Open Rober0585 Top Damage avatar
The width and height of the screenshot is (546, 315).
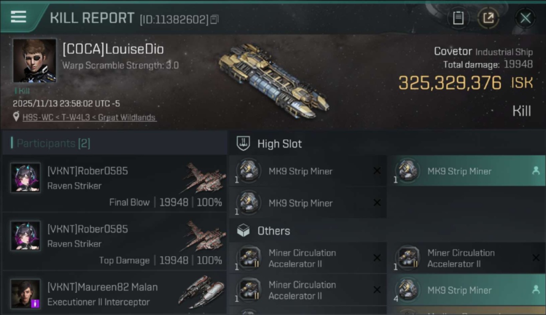click(26, 236)
